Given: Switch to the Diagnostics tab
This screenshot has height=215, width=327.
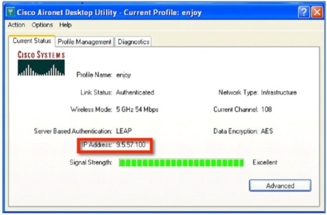Looking at the screenshot, I should click(133, 42).
